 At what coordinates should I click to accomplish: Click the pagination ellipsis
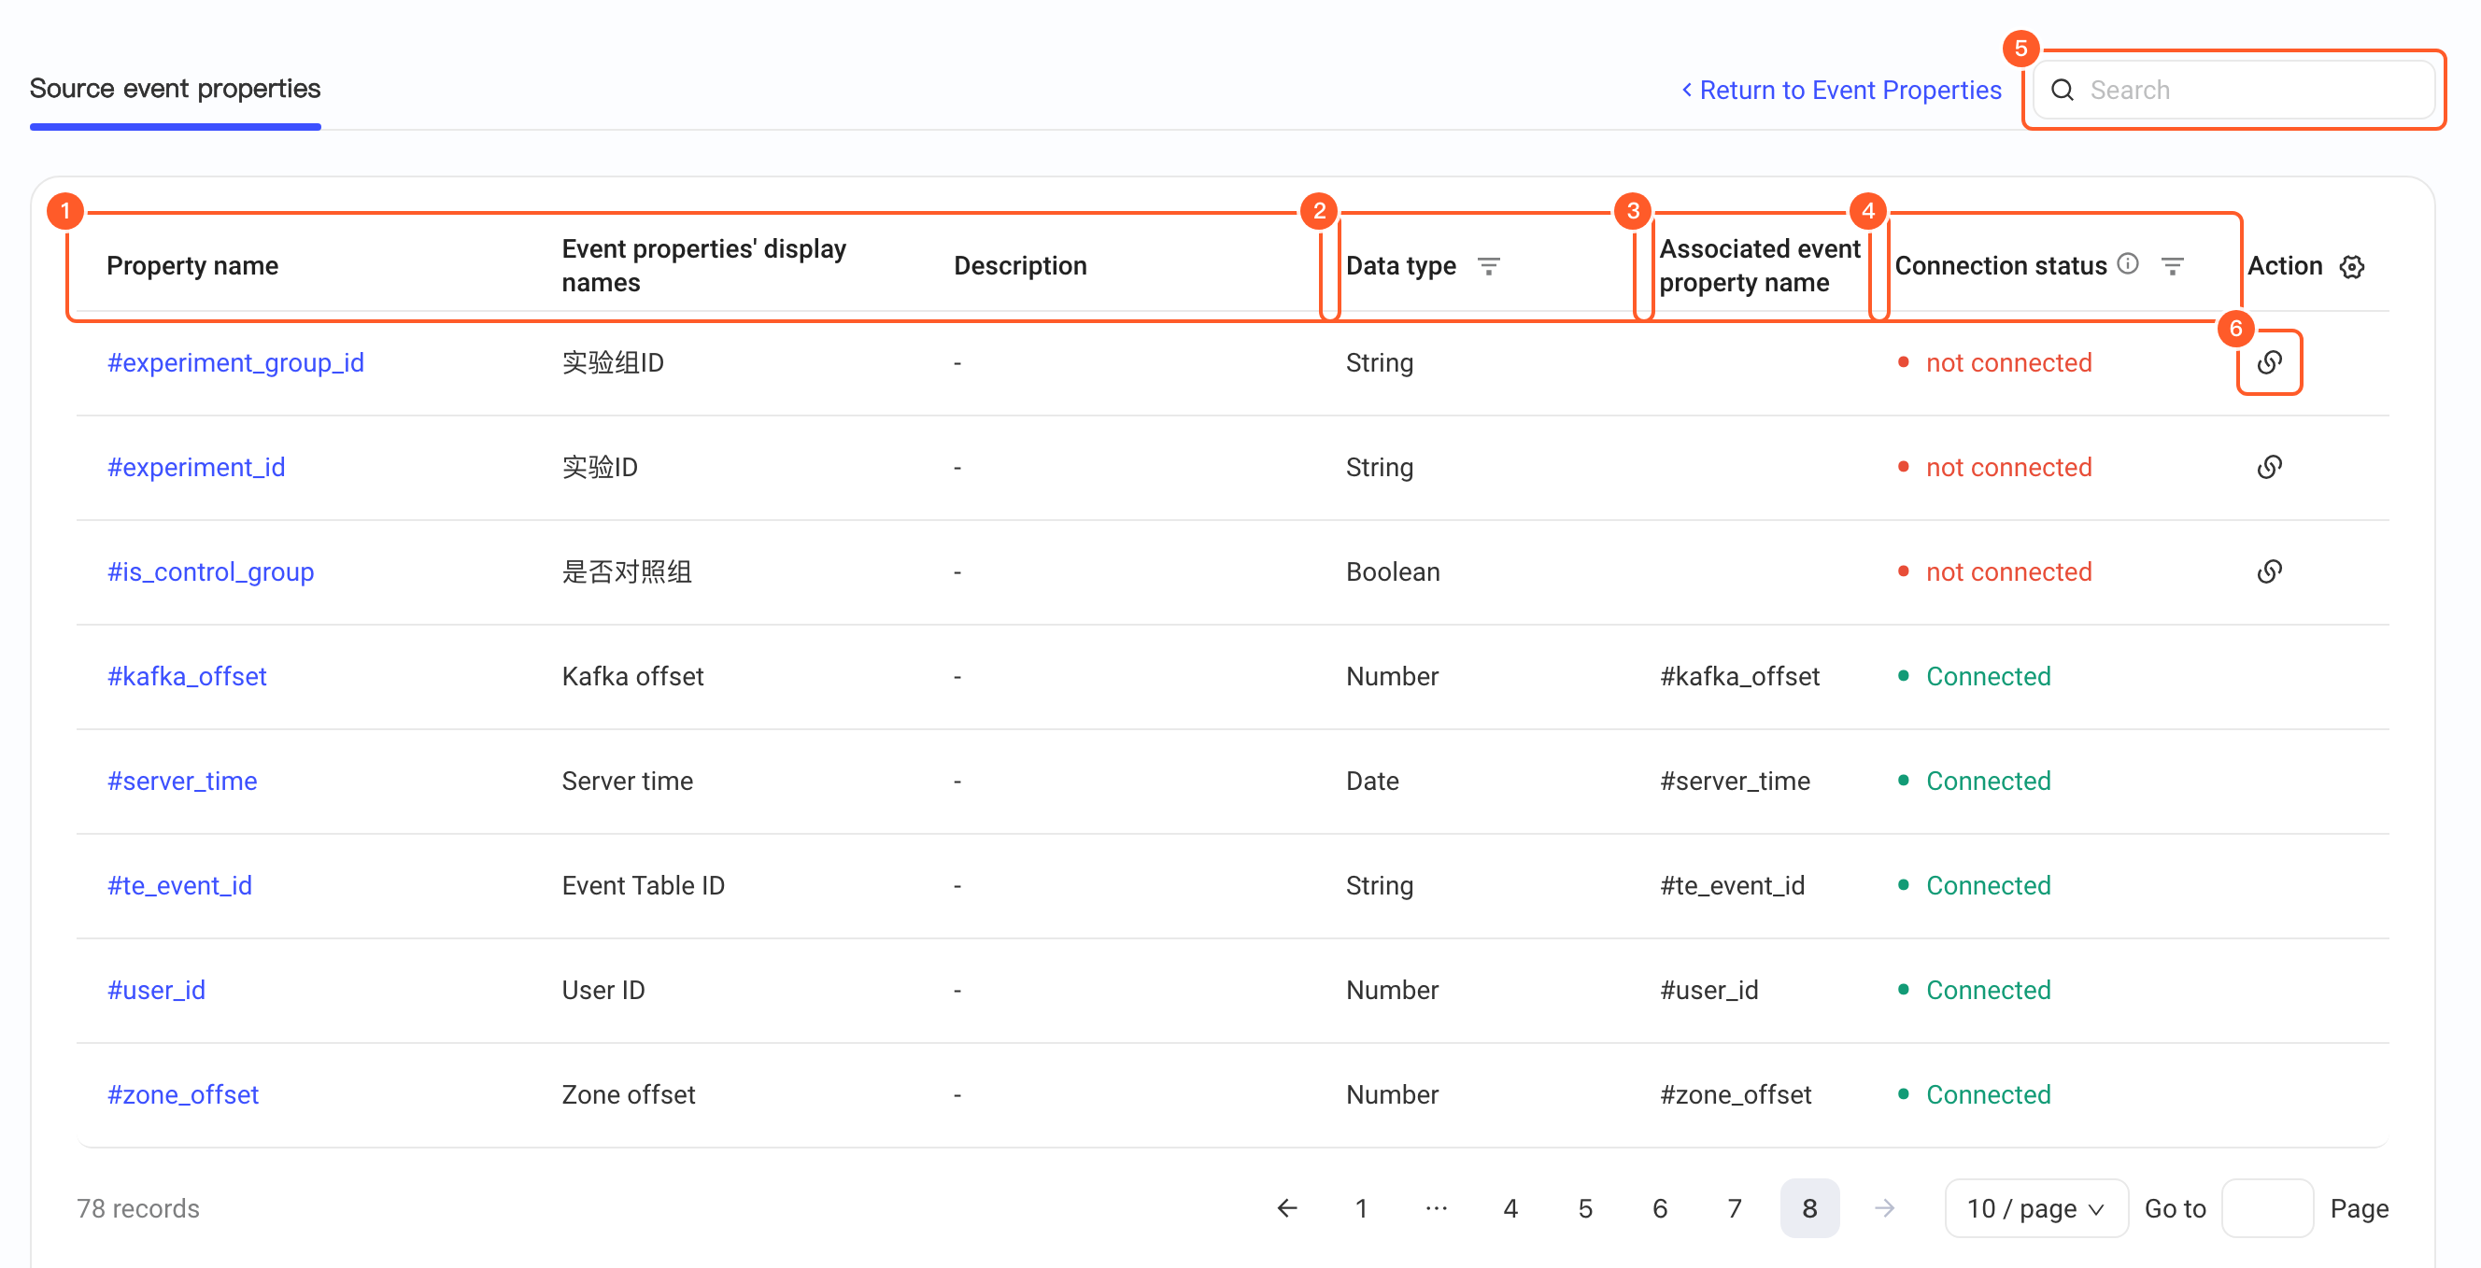[1436, 1207]
